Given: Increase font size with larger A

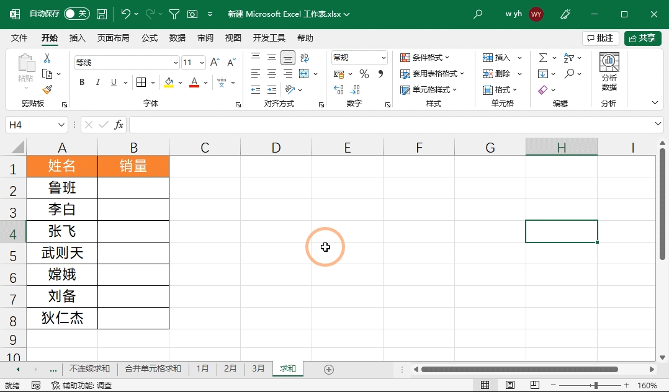Looking at the screenshot, I should coord(215,62).
